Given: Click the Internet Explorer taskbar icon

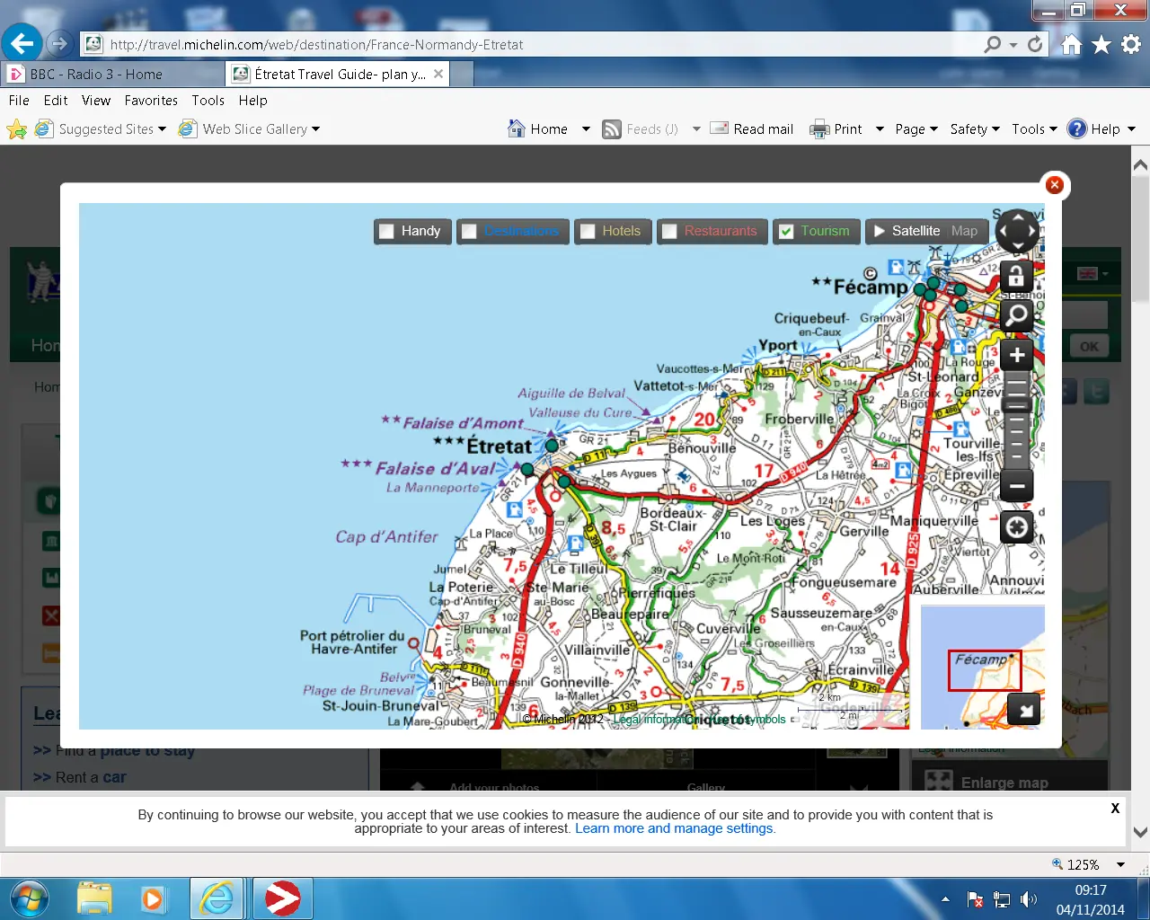Looking at the screenshot, I should pyautogui.click(x=217, y=898).
